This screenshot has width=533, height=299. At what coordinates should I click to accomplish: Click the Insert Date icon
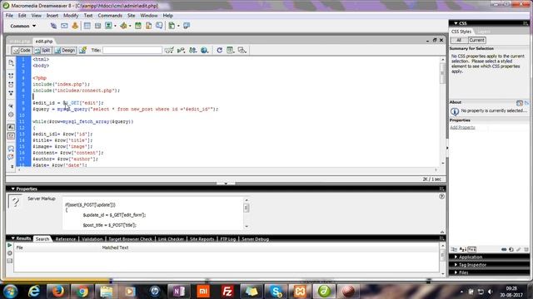(x=138, y=26)
